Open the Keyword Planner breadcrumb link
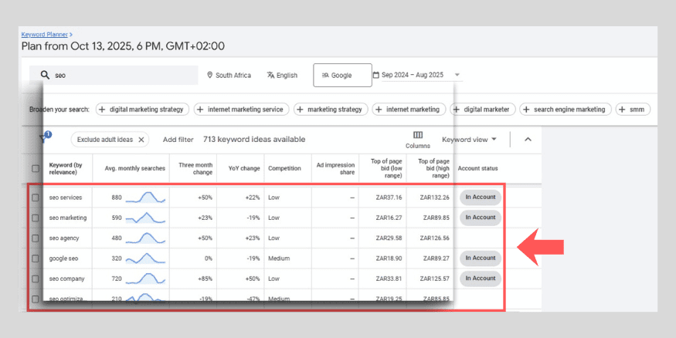Image resolution: width=676 pixels, height=338 pixels. 45,35
